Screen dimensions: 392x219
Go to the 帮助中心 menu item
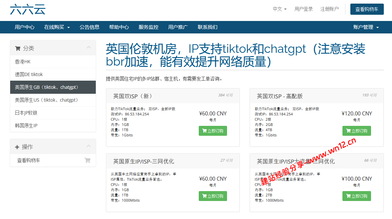[x=119, y=27]
